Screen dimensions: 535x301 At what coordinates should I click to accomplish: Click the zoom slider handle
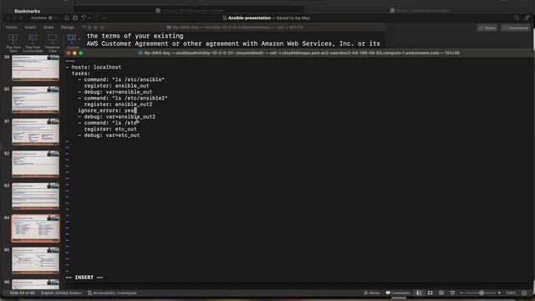[x=481, y=293]
